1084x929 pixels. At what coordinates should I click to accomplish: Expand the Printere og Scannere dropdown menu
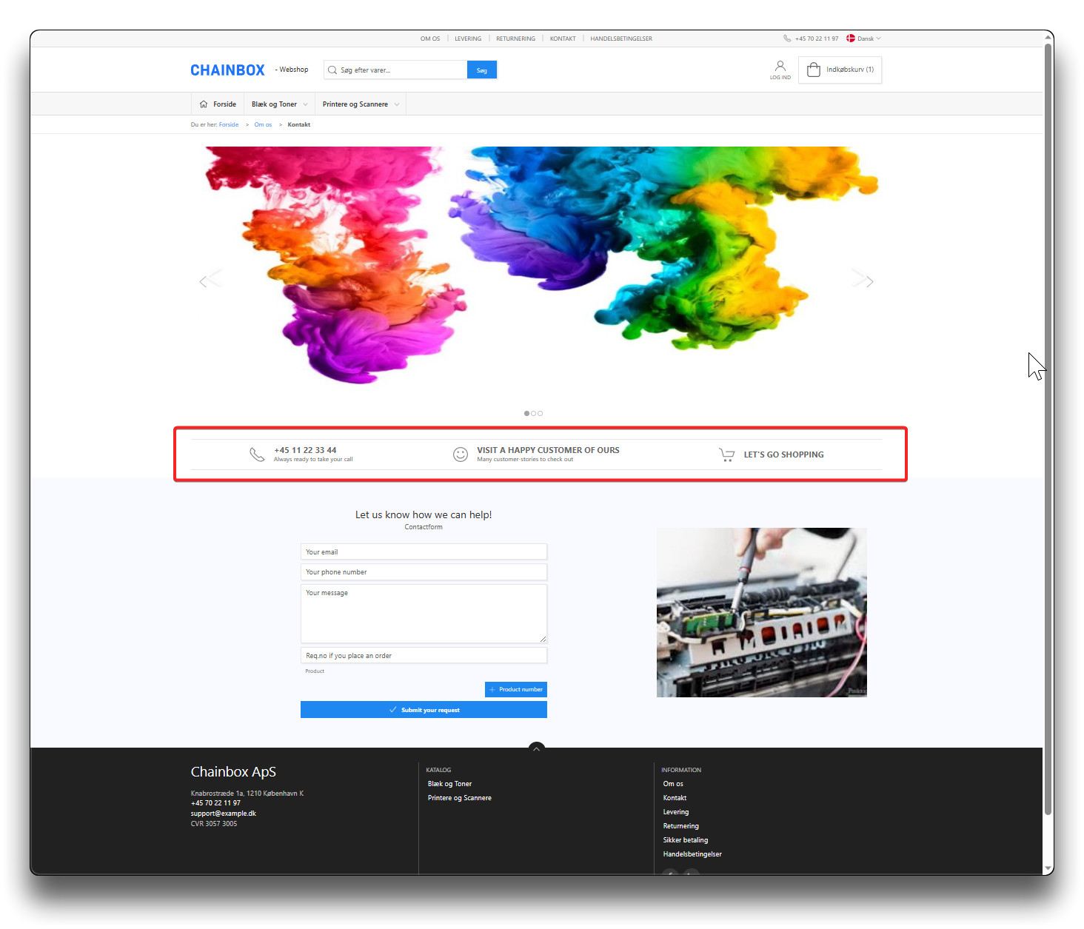coord(361,104)
